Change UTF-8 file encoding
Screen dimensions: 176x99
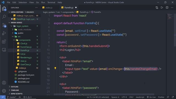point(124,97)
